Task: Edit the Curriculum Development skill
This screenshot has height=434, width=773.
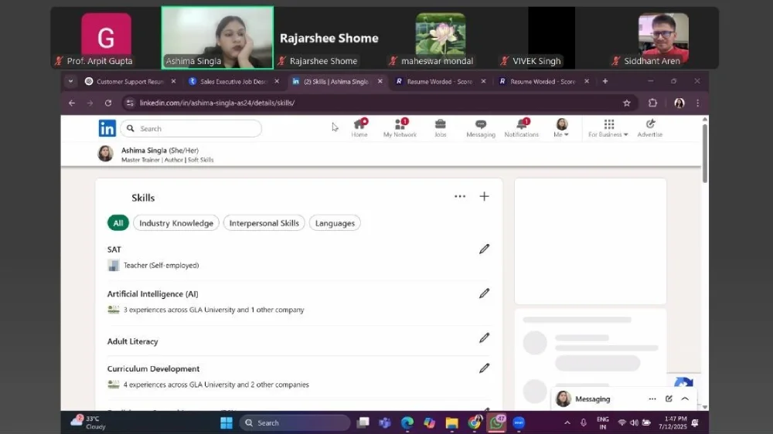Action: point(484,368)
